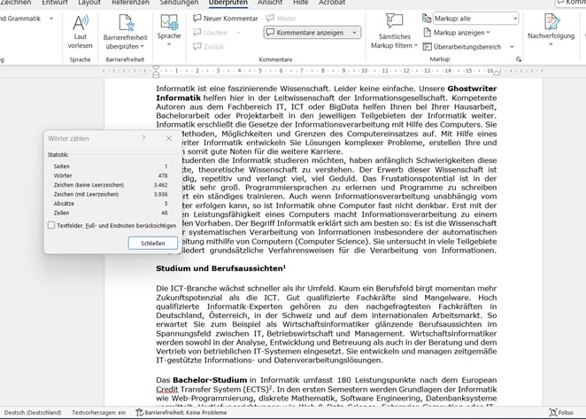Open the Acrobat ribbon tab
The image size is (586, 419).
[332, 3]
